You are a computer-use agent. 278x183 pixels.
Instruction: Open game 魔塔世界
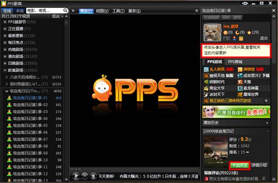251,95
